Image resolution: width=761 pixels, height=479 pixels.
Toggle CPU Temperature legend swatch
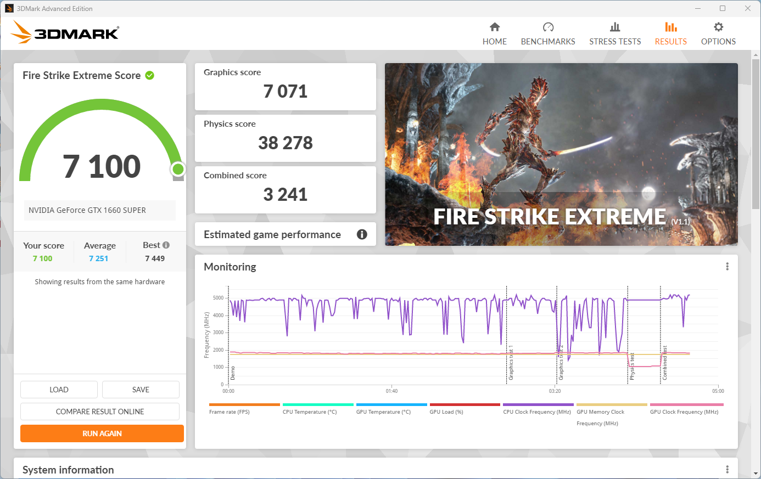[x=318, y=404]
